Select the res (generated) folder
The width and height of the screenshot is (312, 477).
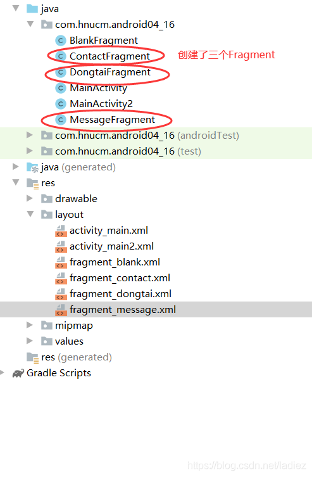click(x=77, y=357)
